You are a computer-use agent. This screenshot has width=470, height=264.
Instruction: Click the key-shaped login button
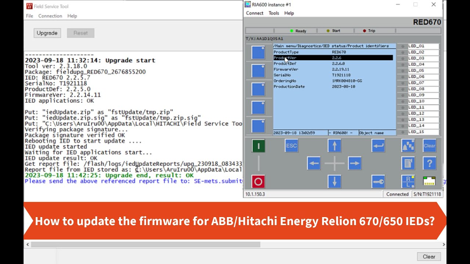pyautogui.click(x=378, y=181)
